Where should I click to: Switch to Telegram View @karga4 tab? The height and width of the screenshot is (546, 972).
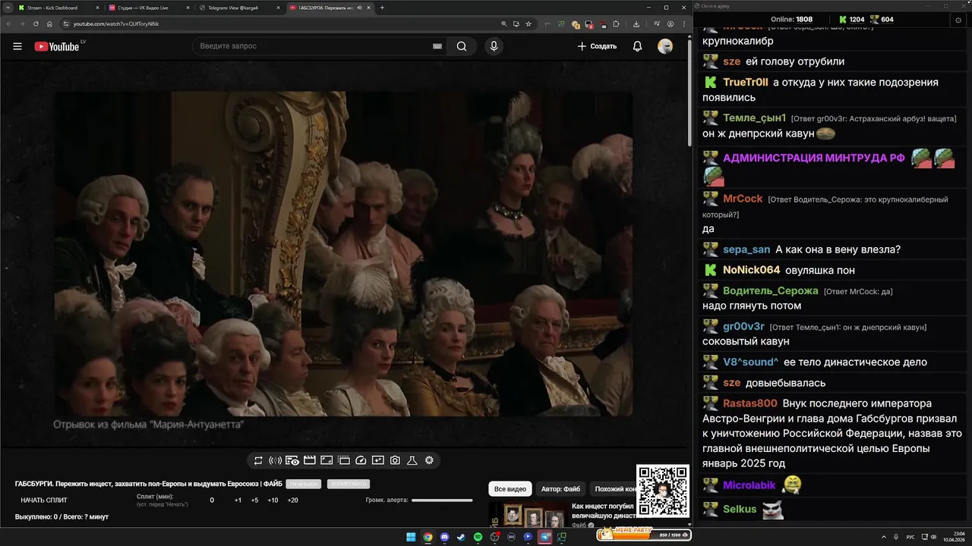click(x=238, y=8)
